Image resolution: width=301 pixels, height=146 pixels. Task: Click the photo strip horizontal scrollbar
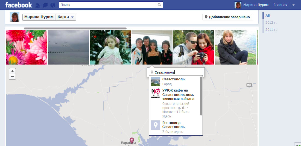coord(75,29)
